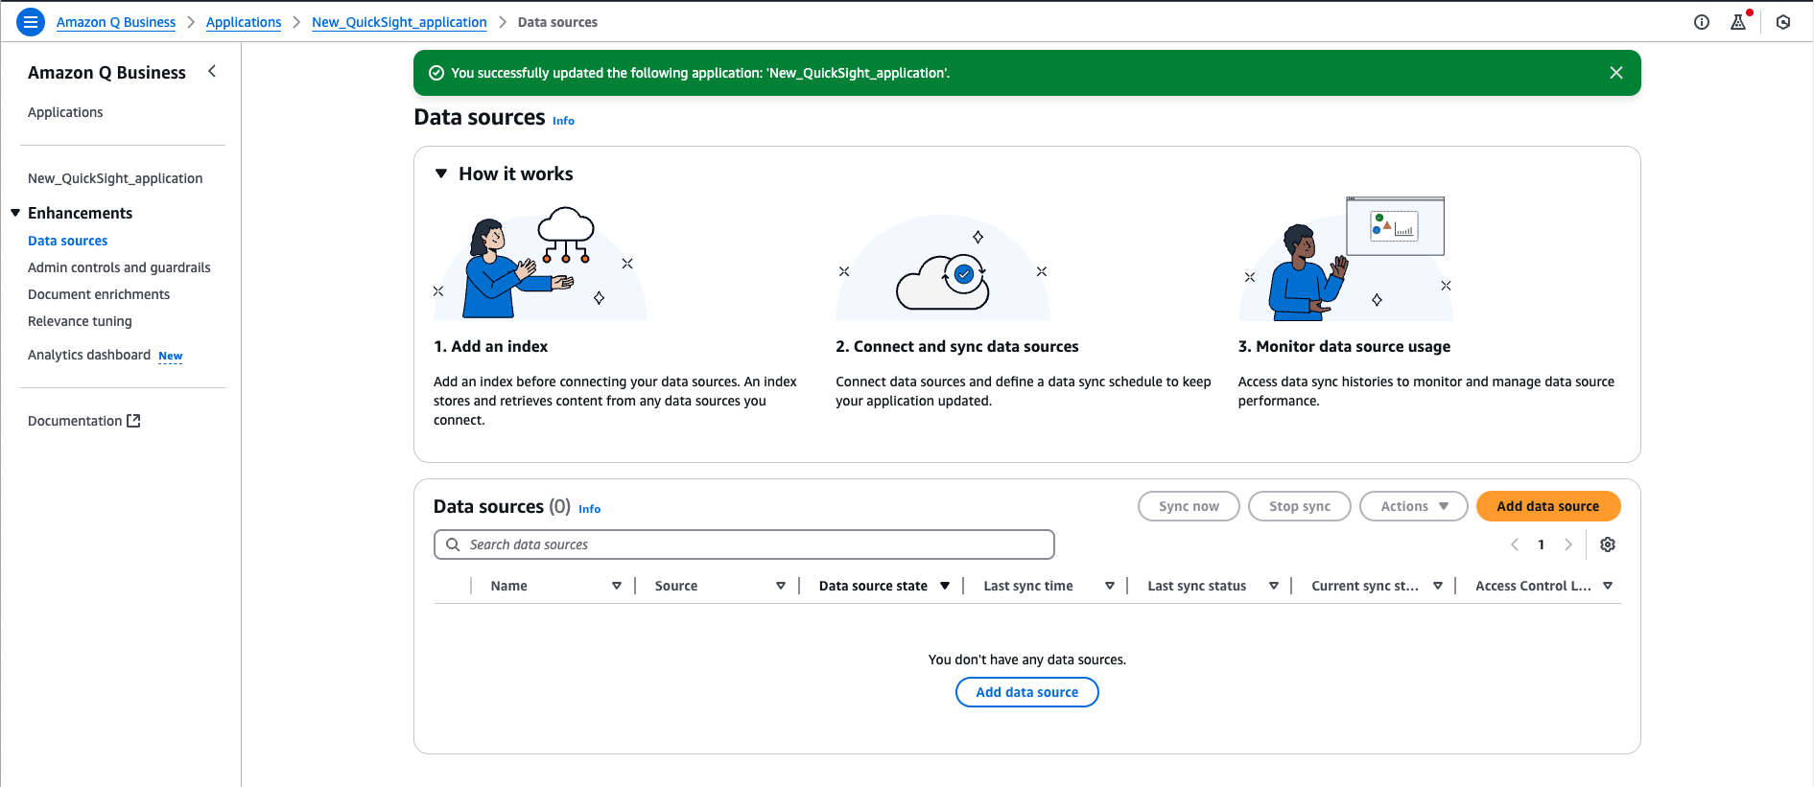The image size is (1814, 787).
Task: Sort by Last sync status column
Action: coord(1274,586)
